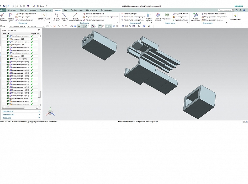Activate Show End Points (Показать конечные точки)
This screenshot has height=184, width=248.
pyautogui.click(x=75, y=17)
